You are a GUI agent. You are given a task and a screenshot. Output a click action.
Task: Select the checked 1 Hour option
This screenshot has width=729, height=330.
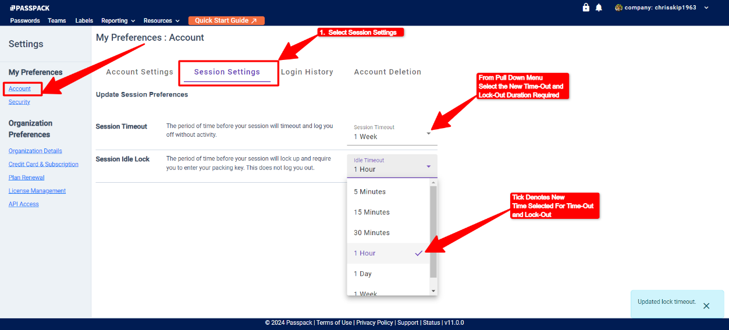(x=388, y=253)
